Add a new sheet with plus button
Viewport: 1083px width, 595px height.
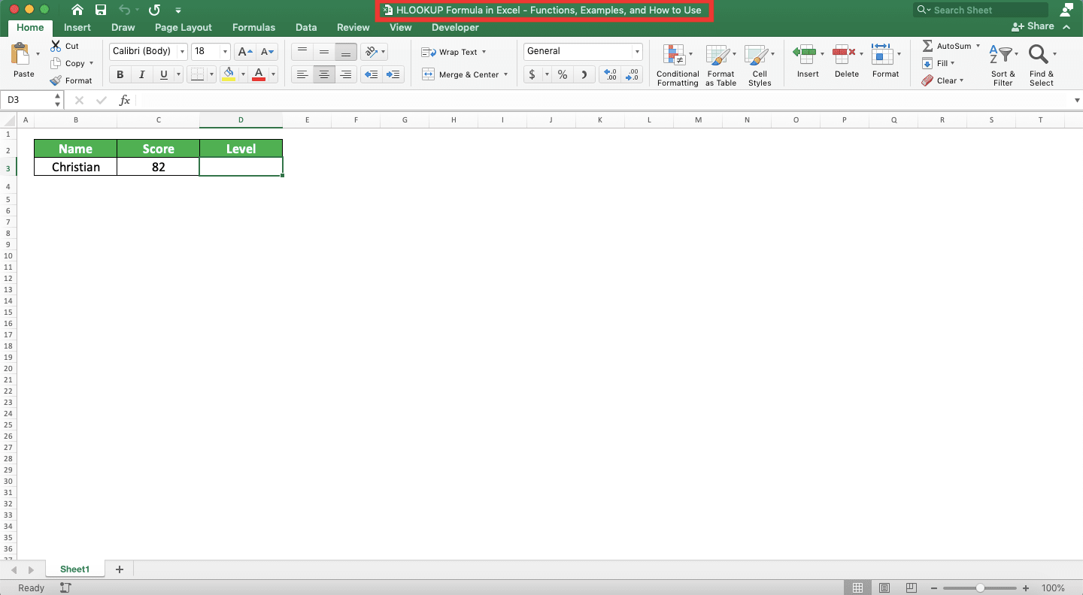click(119, 569)
